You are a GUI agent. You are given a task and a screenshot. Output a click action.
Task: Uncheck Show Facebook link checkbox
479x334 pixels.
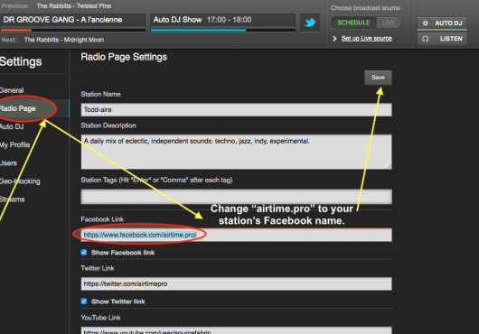(84, 252)
